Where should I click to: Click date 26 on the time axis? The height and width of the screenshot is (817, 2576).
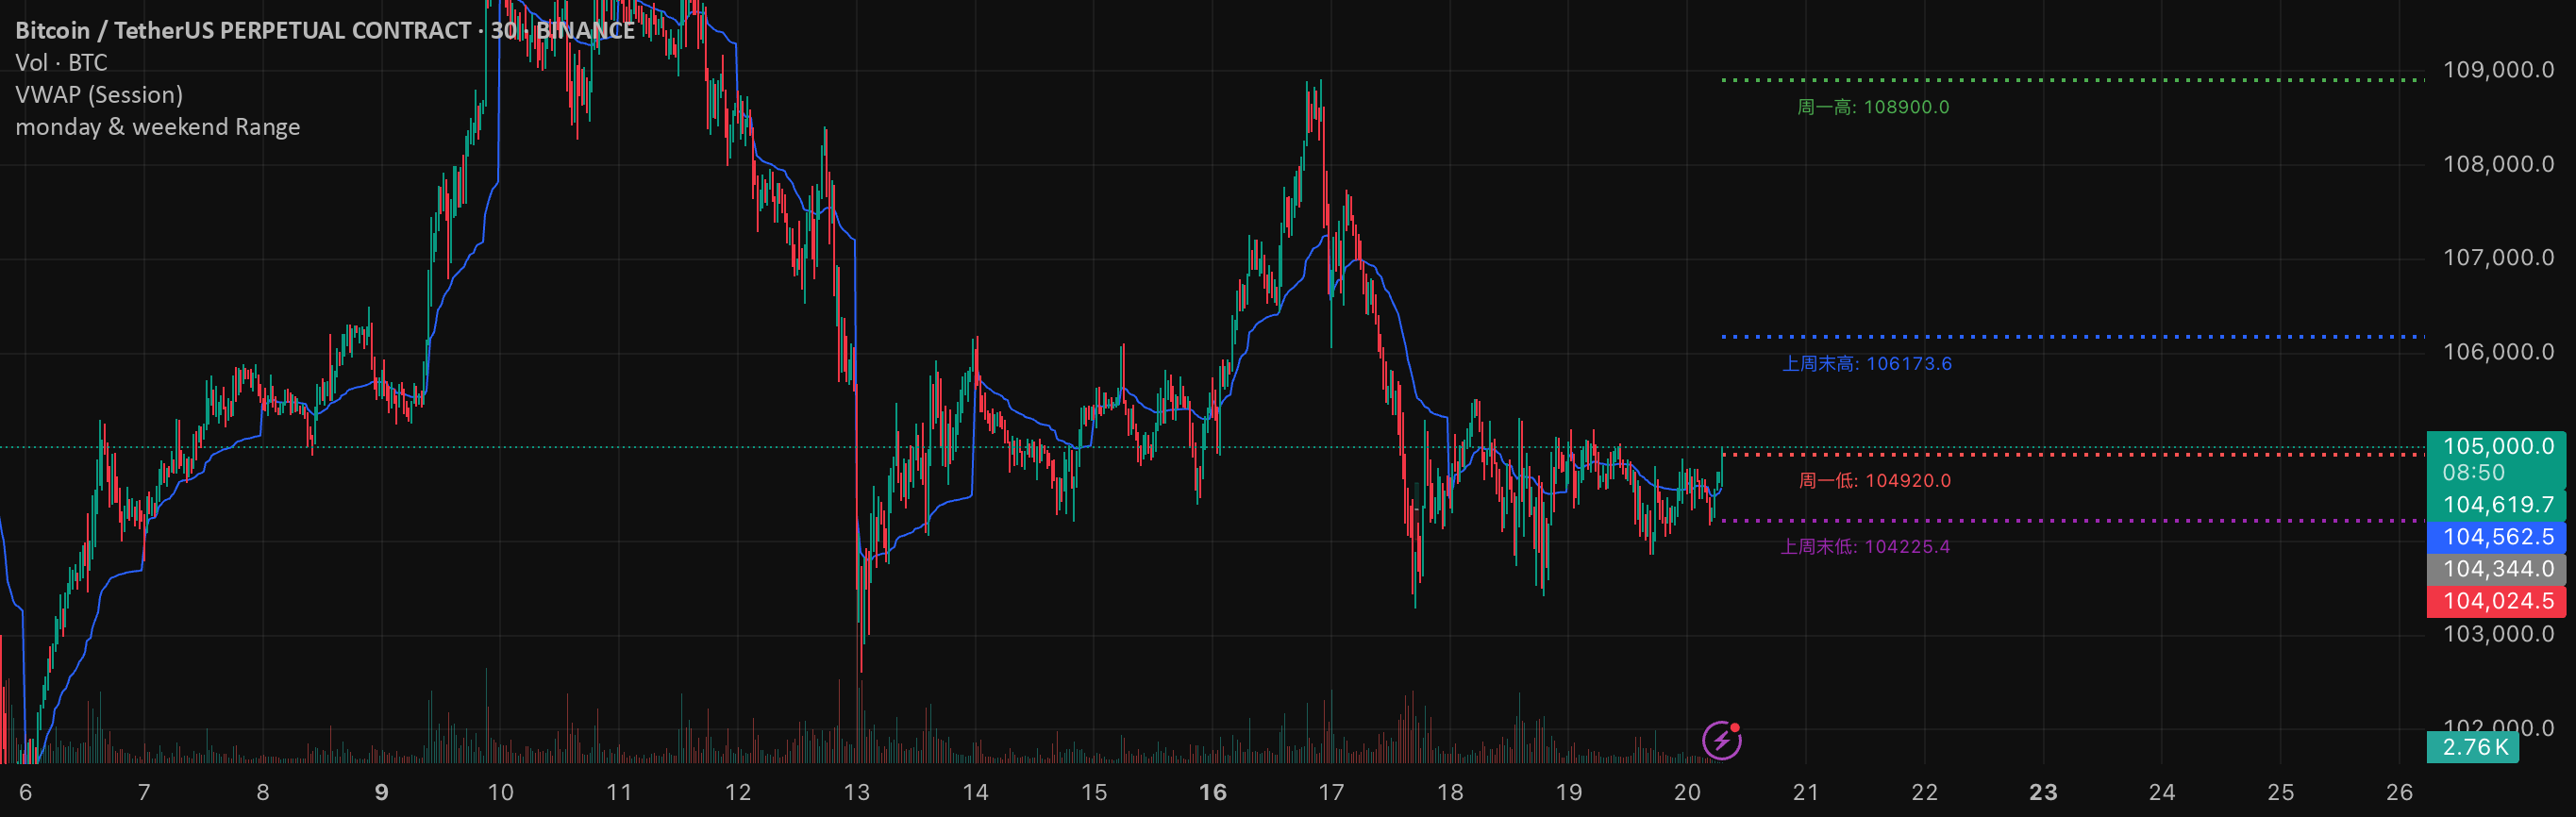pos(2399,793)
